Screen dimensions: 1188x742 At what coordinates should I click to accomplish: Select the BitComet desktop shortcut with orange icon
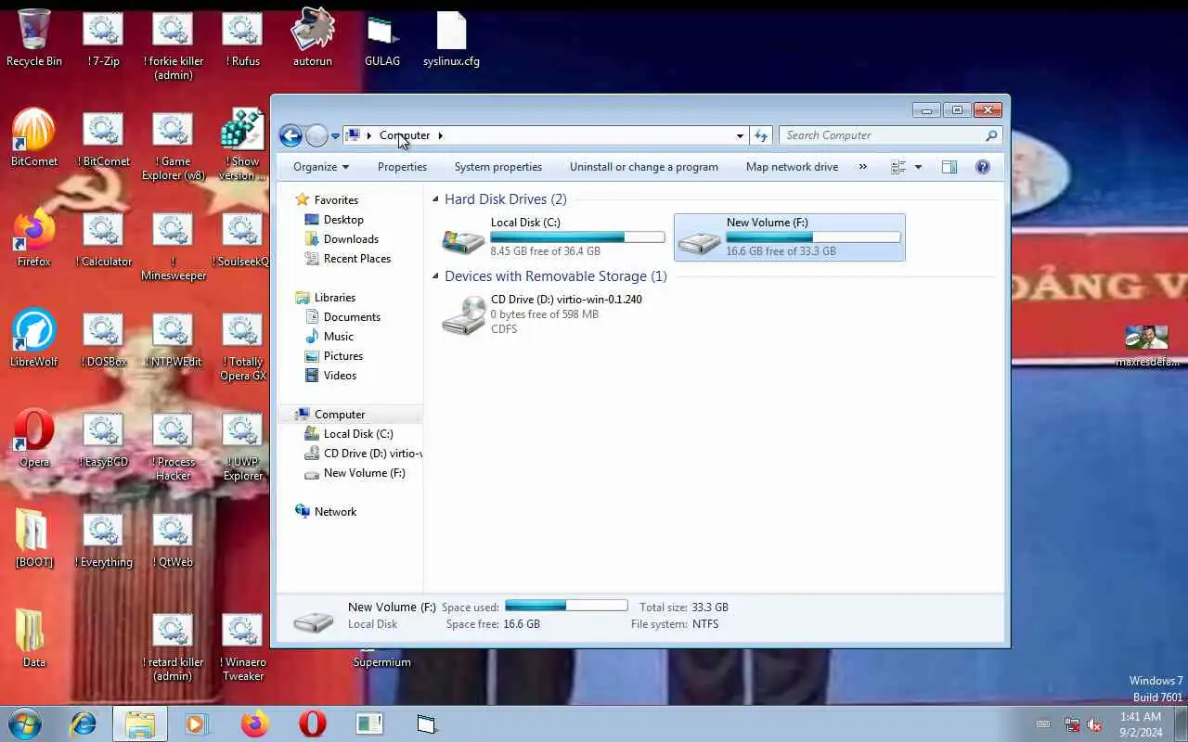click(x=34, y=137)
